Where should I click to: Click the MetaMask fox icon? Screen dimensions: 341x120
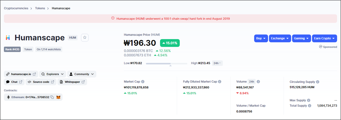click(x=58, y=97)
